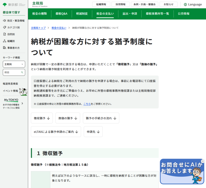Click the 採用情報 header button
The image size is (206, 188).
point(121,4)
